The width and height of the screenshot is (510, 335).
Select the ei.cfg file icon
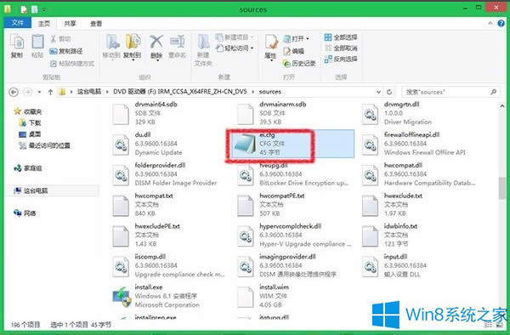point(245,144)
